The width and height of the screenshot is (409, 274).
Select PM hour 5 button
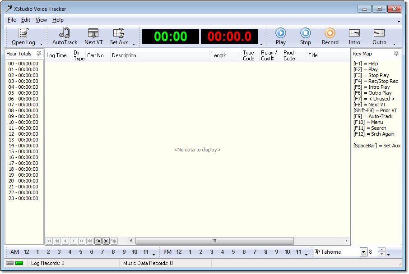coord(233,252)
